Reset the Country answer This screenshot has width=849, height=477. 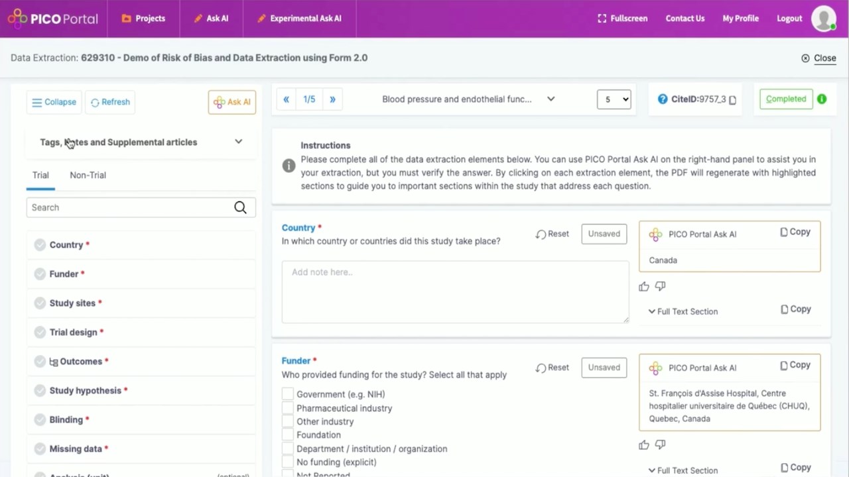tap(553, 234)
